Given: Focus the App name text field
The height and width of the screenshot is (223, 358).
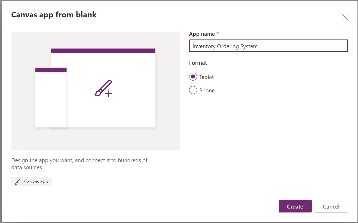Looking at the screenshot, I should (268, 46).
